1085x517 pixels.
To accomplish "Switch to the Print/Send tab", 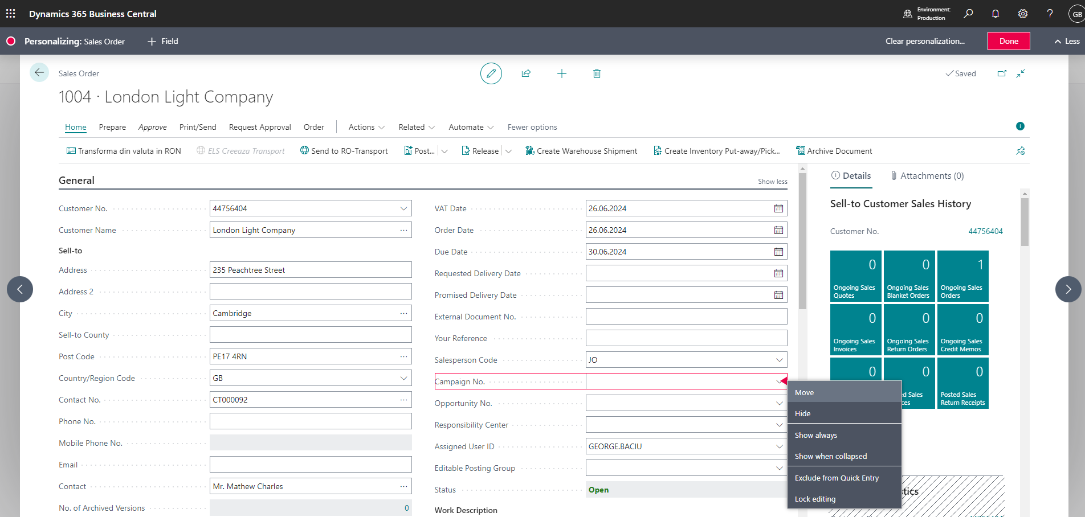I will (198, 127).
